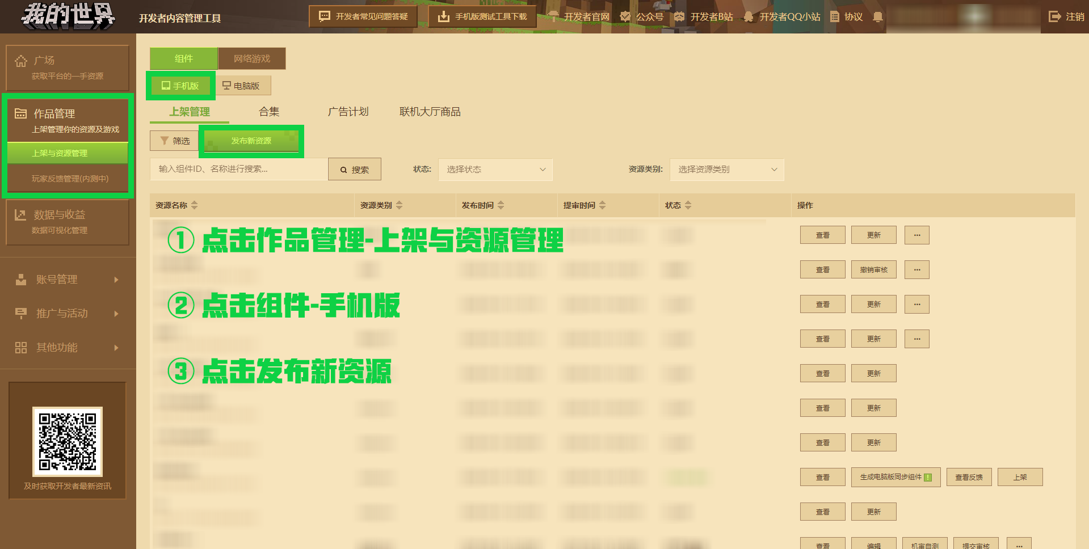
Task: Open the 上架管理 tab
Action: click(190, 112)
